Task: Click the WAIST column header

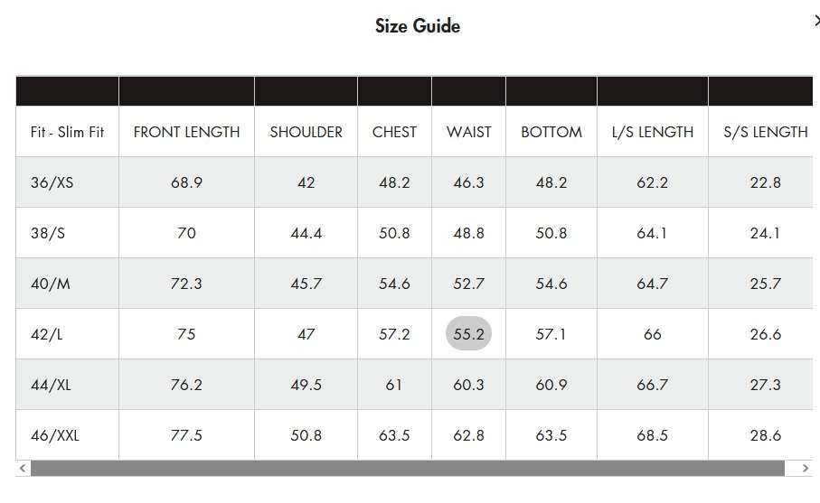Action: point(468,132)
